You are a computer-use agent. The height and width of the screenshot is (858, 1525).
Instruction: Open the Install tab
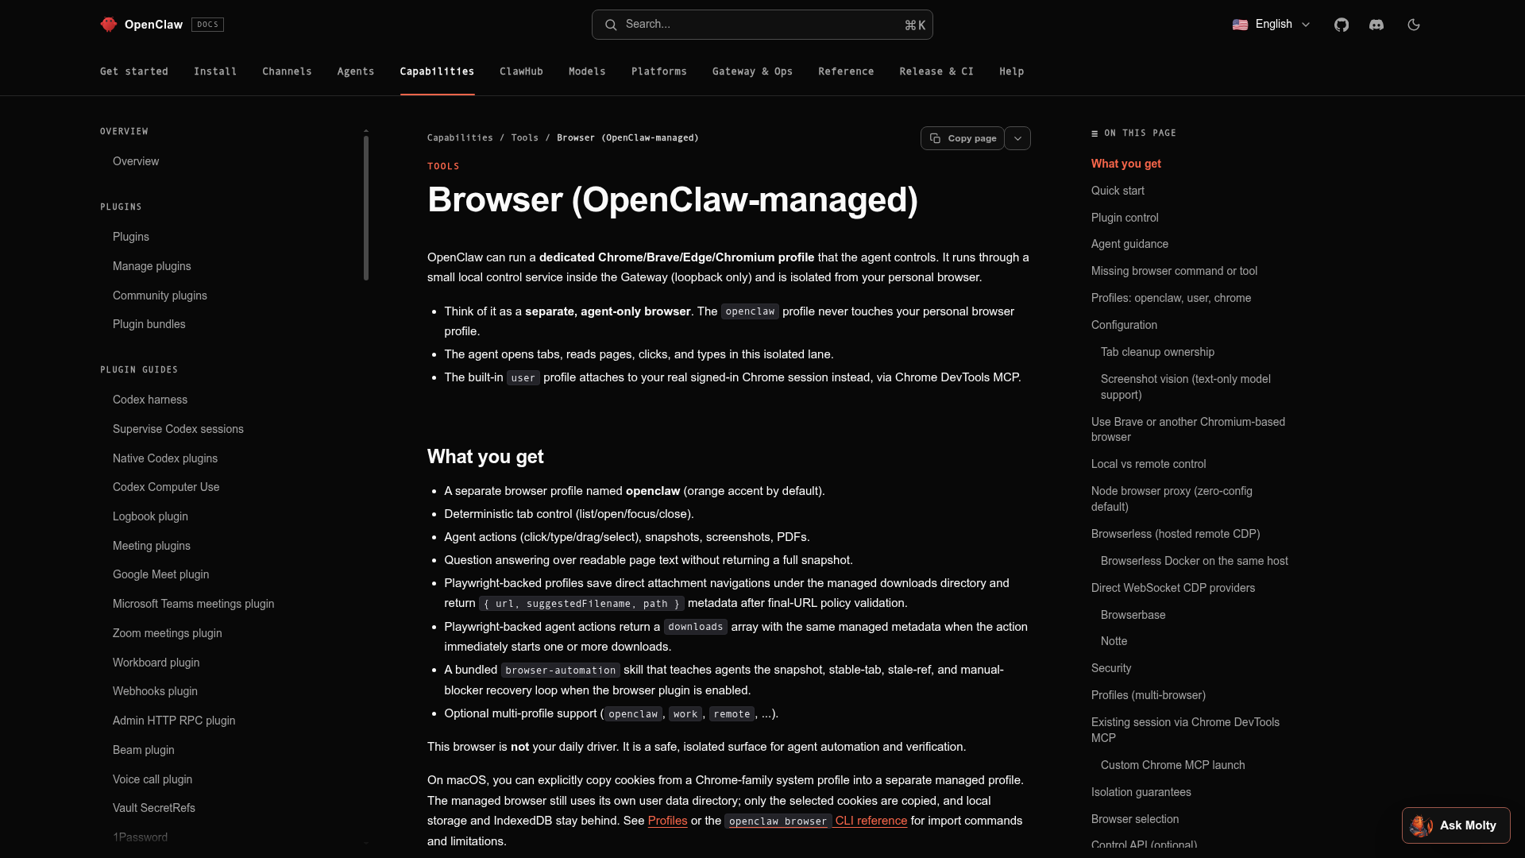(x=215, y=71)
